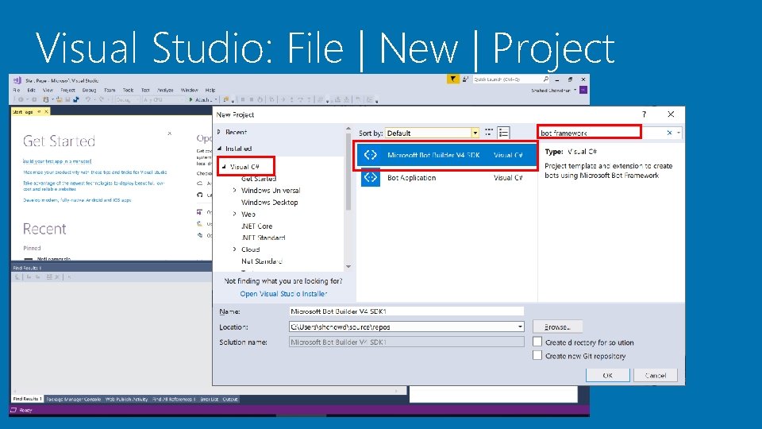Switch to the Find Results 1 tab

(x=27, y=399)
